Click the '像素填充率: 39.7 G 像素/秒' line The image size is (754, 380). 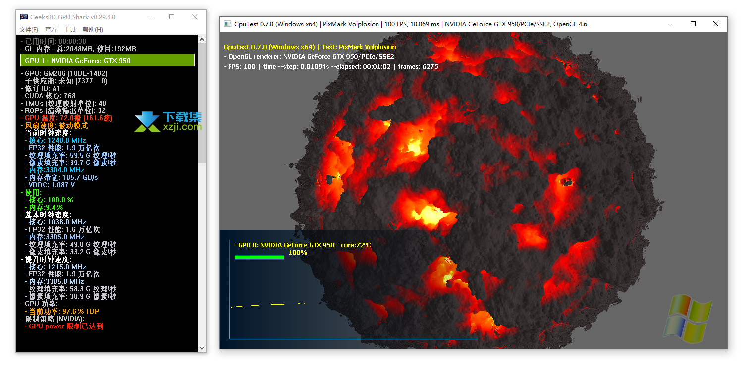[70, 163]
